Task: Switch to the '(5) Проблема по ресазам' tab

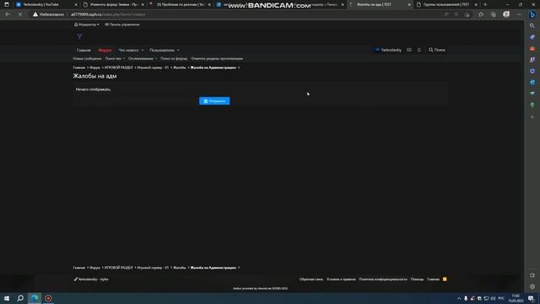Action: [180, 4]
